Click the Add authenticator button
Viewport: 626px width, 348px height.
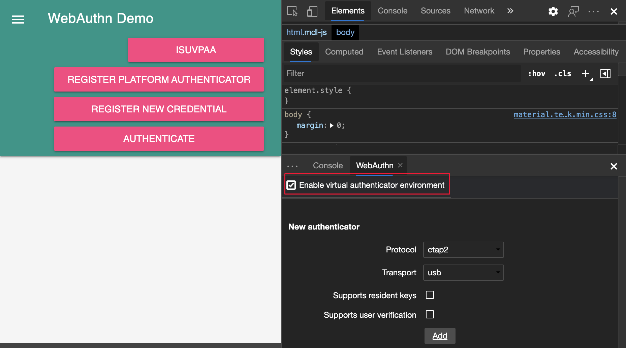[440, 336]
